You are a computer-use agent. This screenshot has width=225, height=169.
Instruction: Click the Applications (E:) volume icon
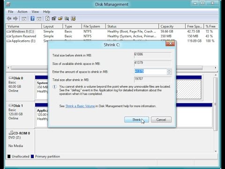click(9, 41)
